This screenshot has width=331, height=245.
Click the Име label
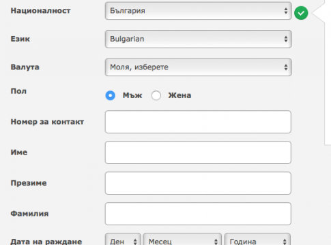(19, 152)
